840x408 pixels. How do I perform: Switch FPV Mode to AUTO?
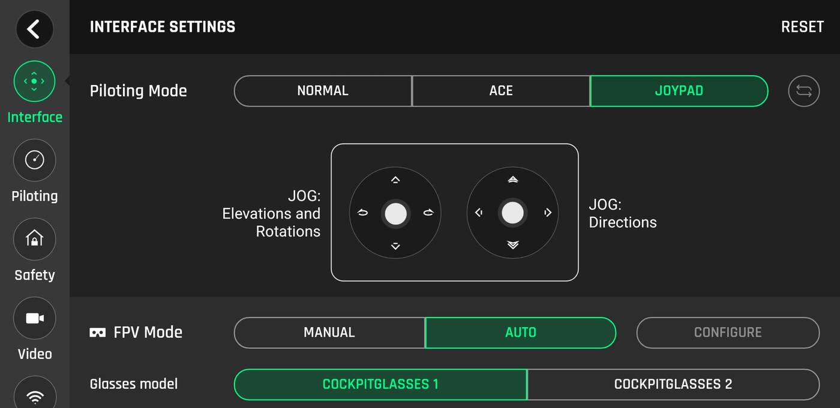coord(520,333)
